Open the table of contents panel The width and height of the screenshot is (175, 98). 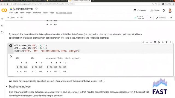[x=2, y=19]
